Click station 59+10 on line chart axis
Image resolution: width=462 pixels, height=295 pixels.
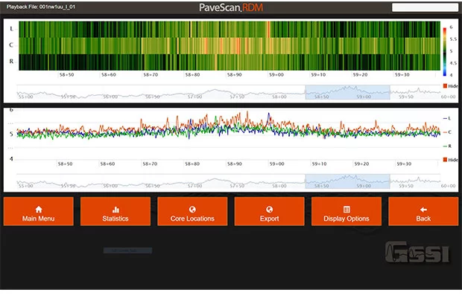tap(320, 164)
